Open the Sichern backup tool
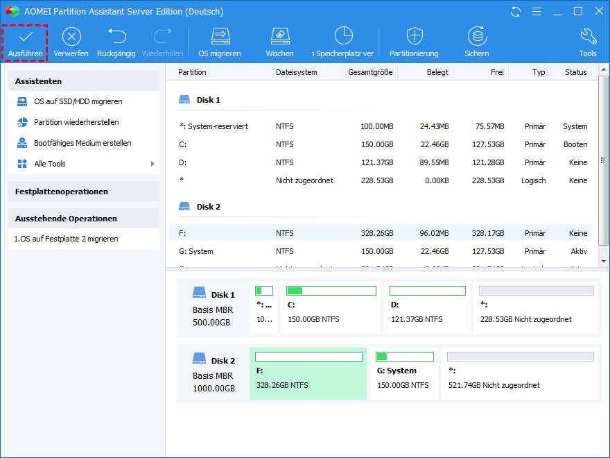 477,43
